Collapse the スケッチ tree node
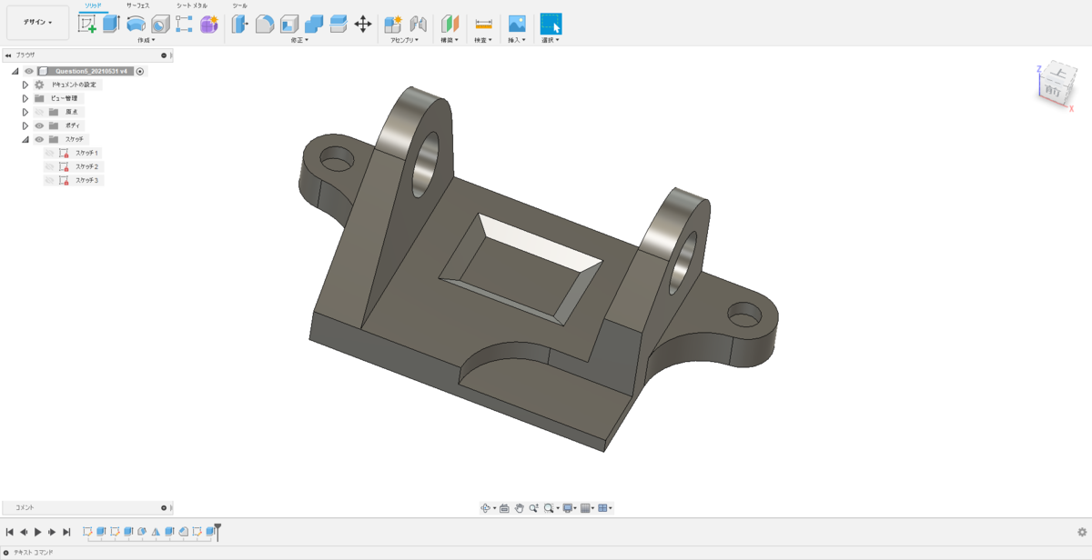The height and width of the screenshot is (560, 1092). click(25, 139)
